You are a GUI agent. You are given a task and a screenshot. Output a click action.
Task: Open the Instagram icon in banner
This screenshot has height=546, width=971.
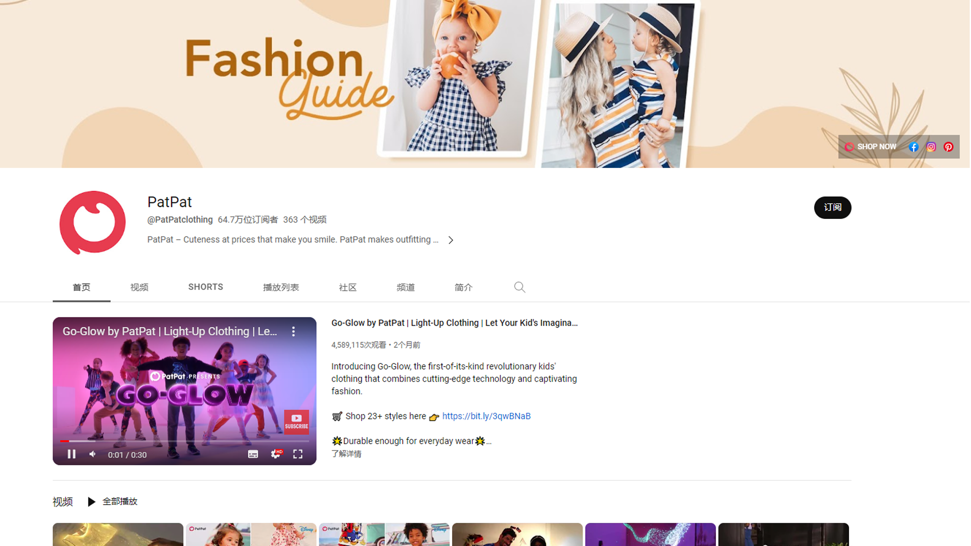[x=931, y=147]
